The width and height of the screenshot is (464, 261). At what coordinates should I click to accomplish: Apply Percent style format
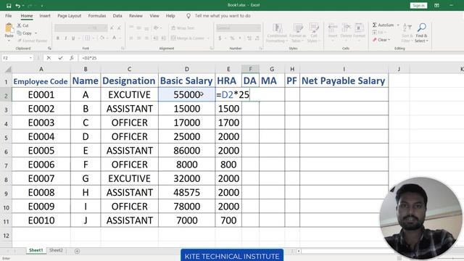[232, 38]
